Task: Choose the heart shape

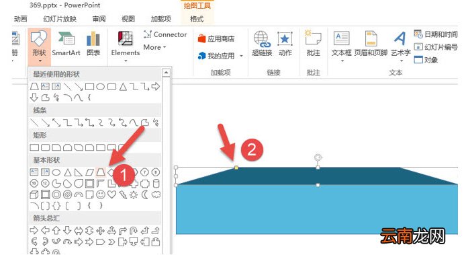Action: 112,194
